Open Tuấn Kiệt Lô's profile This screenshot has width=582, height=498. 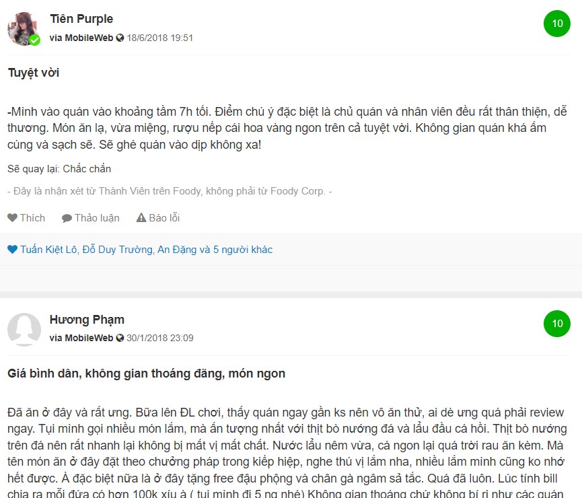(x=48, y=250)
